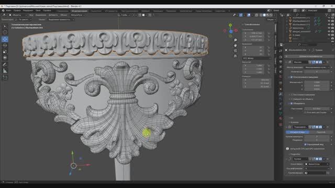Open the Global transform orientation dropdown
The image size is (335, 188).
pos(125,15)
